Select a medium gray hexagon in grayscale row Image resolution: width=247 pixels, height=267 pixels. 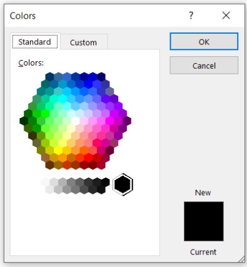(71, 182)
